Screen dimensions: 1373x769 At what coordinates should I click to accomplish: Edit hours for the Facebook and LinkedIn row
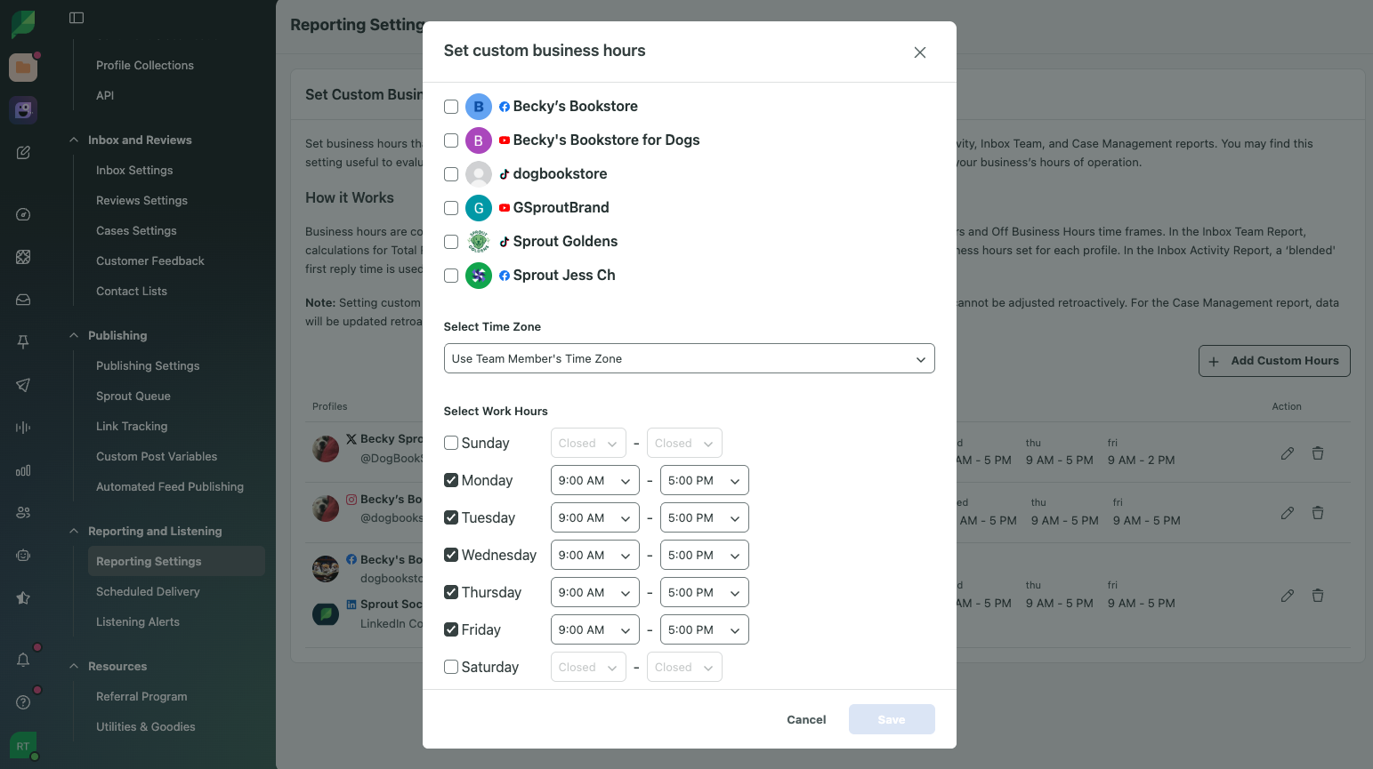pyautogui.click(x=1288, y=596)
